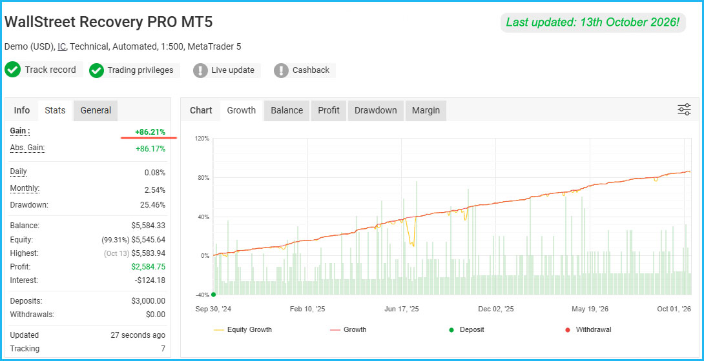
Task: Toggle Equity Growth series in legend
Action: coord(243,329)
